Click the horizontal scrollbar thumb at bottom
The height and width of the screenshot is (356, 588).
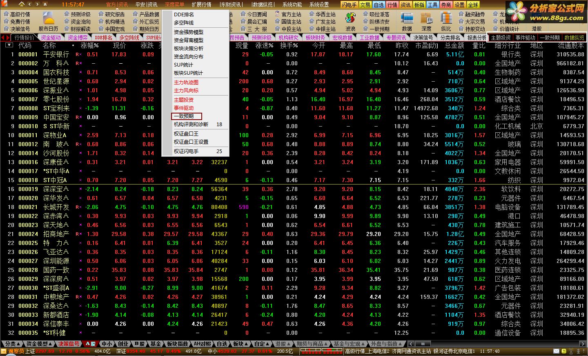click(423, 344)
